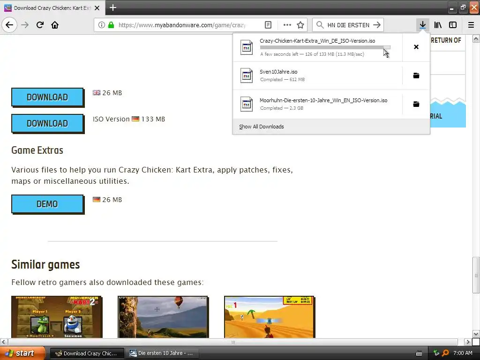Click the vertical scrollbar up arrow
The image size is (480, 360).
(x=476, y=38)
